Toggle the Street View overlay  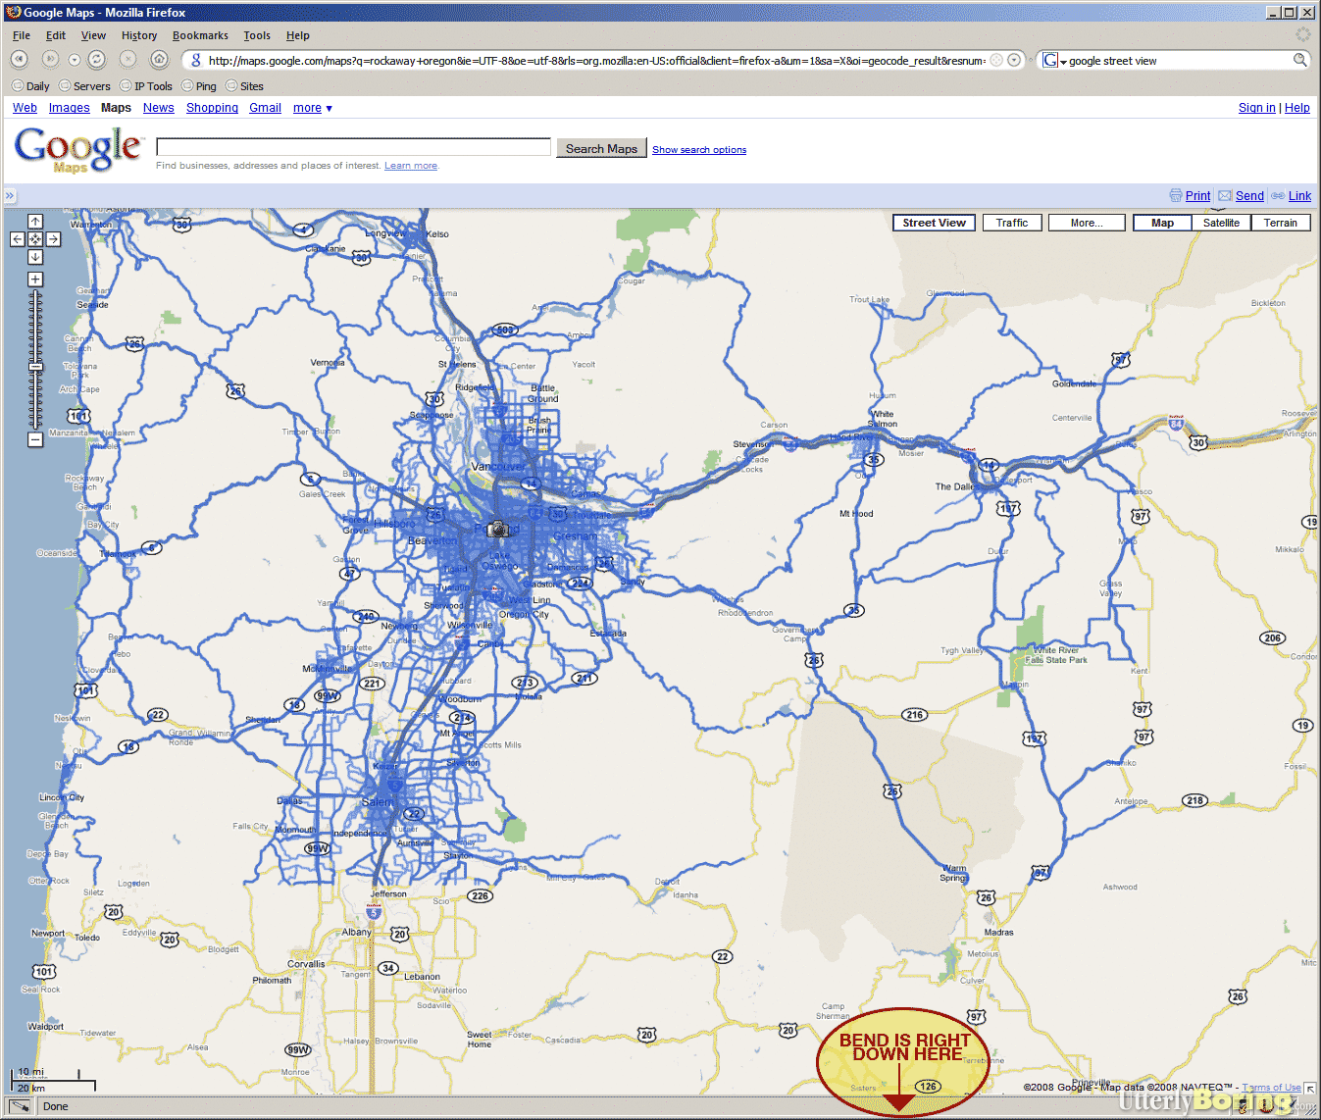pyautogui.click(x=934, y=223)
